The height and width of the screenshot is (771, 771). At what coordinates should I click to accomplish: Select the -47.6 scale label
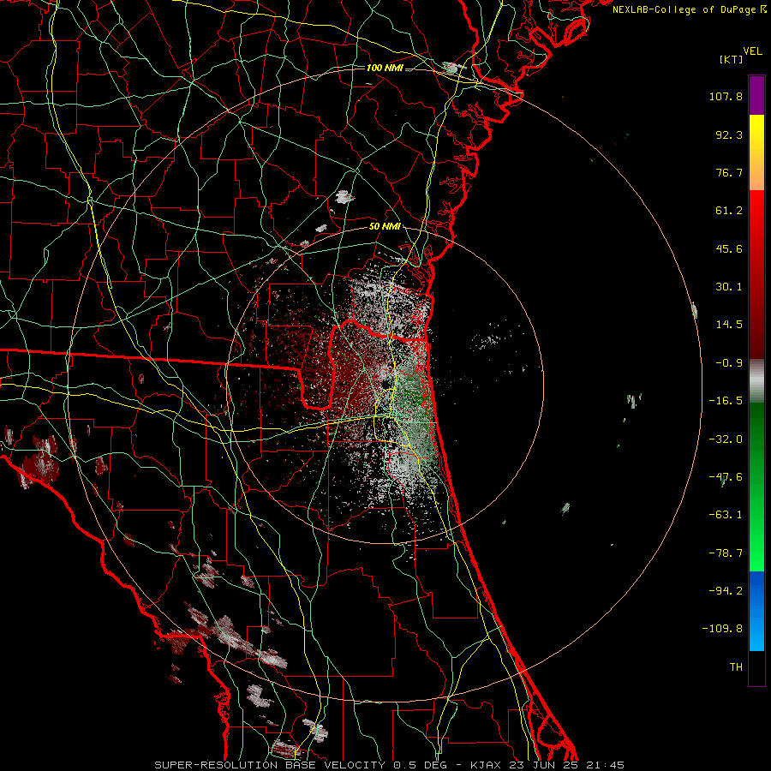pyautogui.click(x=726, y=477)
